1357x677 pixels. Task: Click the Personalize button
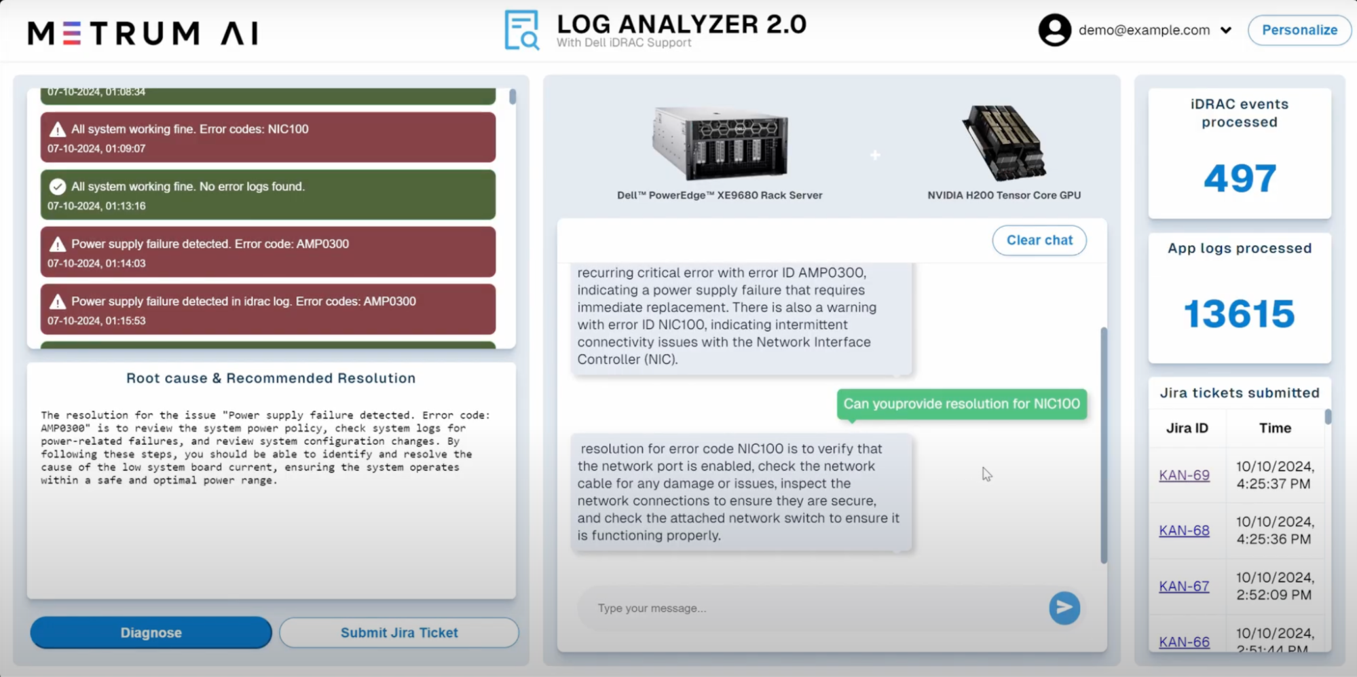coord(1299,30)
